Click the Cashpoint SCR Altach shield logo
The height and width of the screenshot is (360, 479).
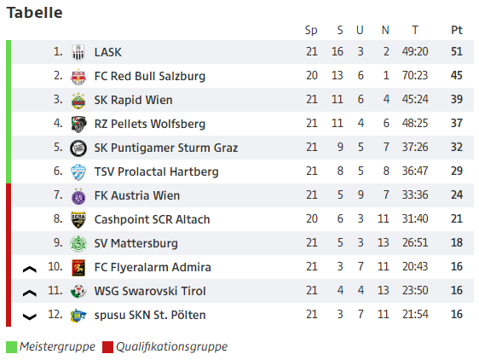coord(78,219)
